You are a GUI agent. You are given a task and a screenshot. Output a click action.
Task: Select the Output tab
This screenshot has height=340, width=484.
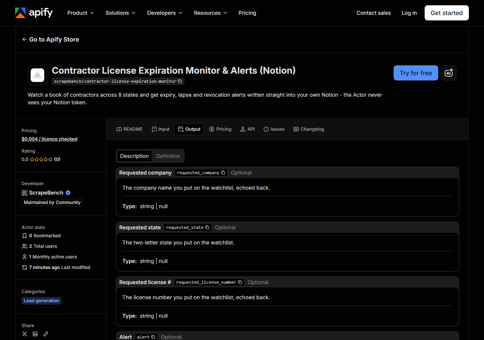(189, 129)
